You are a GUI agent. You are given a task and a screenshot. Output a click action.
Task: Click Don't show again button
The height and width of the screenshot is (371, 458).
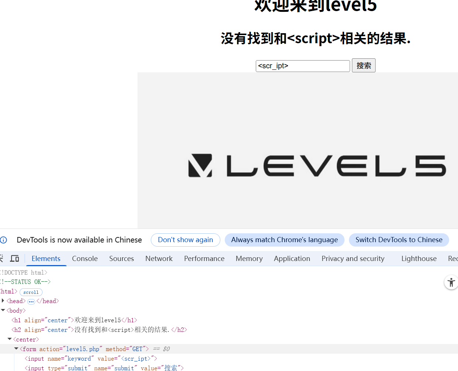point(186,240)
